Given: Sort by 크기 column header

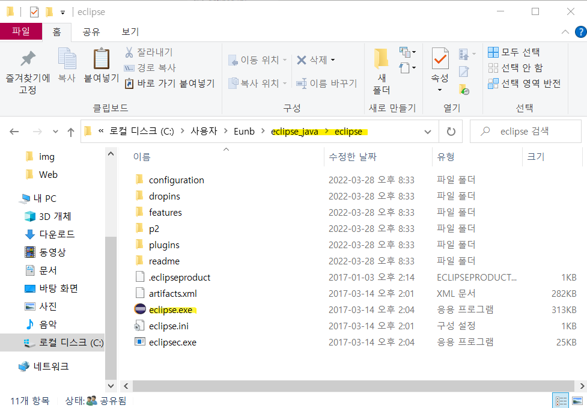Looking at the screenshot, I should (536, 157).
